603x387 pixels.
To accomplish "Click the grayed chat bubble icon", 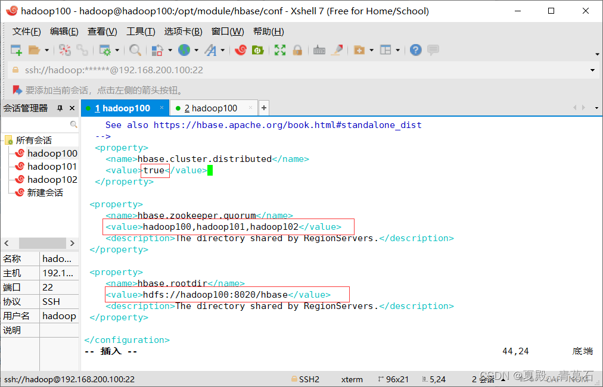I will click(x=433, y=50).
